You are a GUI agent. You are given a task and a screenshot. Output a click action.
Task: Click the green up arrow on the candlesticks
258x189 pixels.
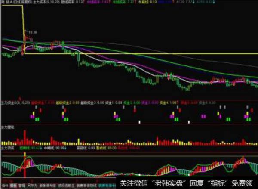[63, 43]
